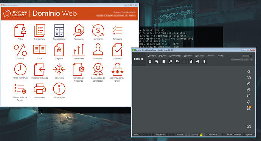
Task: Open settings gear in Domínio sidebar
Action: pos(249,71)
